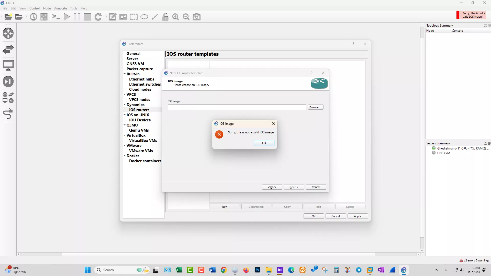
Task: Click the < Back wizard button
Action: (x=272, y=187)
